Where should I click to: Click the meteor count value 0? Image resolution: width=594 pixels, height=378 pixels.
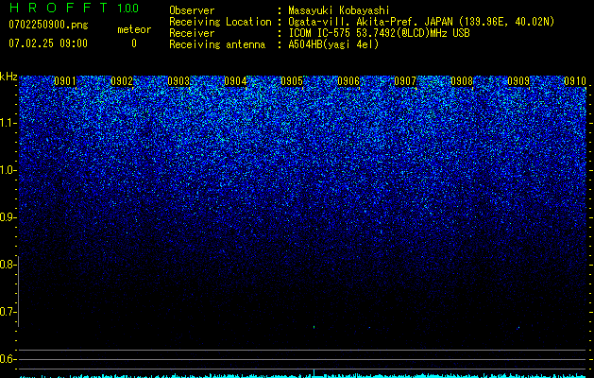[134, 43]
